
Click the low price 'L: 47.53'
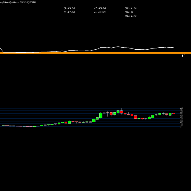coord(100,12)
